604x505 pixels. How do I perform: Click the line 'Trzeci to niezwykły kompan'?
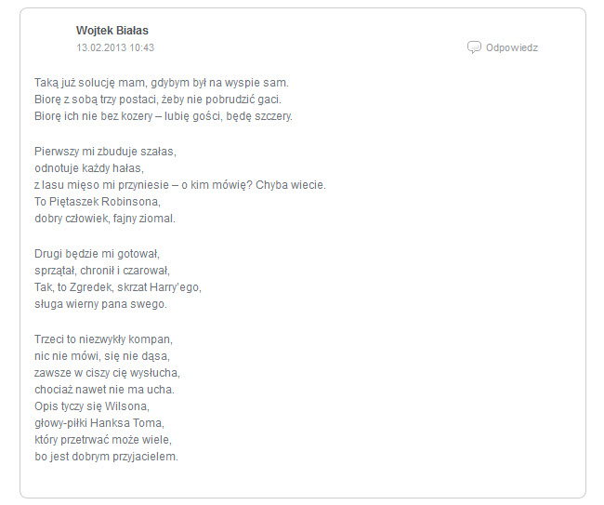(x=104, y=339)
